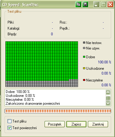Viewport: 115px width, 137px height.
Task: Click the dark gray Nie testow. swatch
Action: tap(84, 43)
